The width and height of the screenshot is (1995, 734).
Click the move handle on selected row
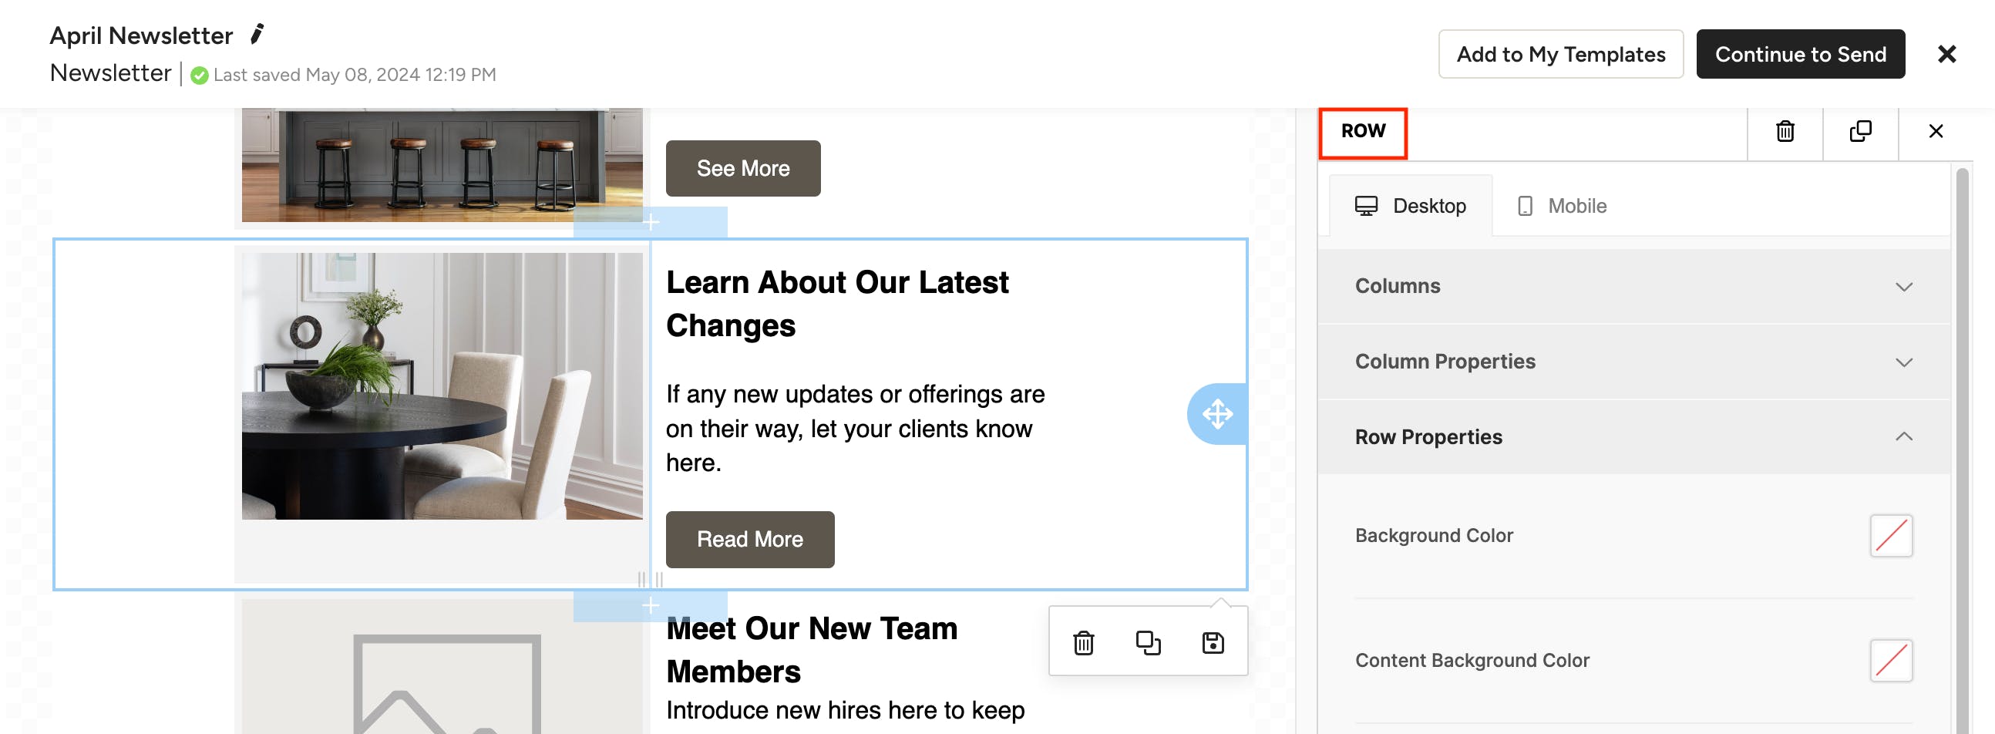(1216, 413)
